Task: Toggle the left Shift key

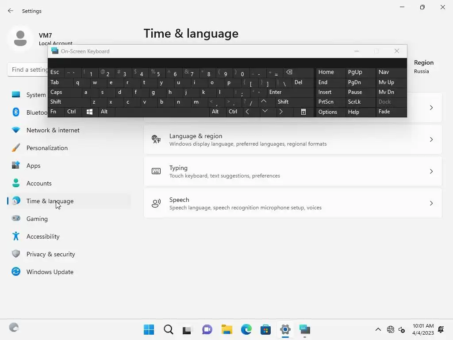Action: pyautogui.click(x=69, y=102)
